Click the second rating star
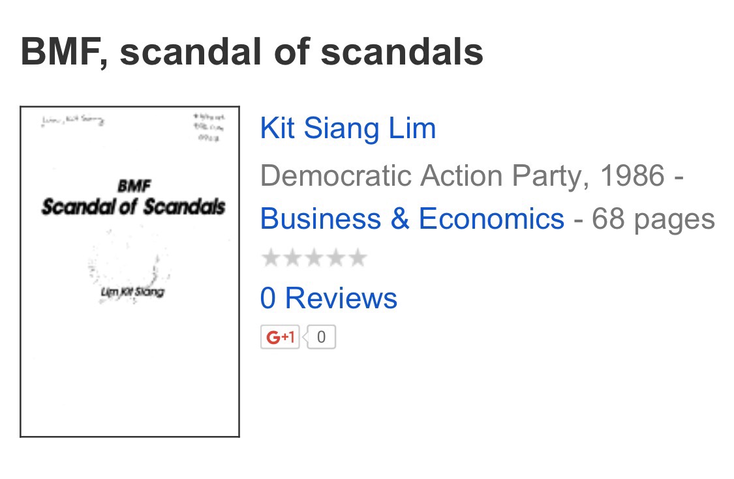 tap(292, 259)
